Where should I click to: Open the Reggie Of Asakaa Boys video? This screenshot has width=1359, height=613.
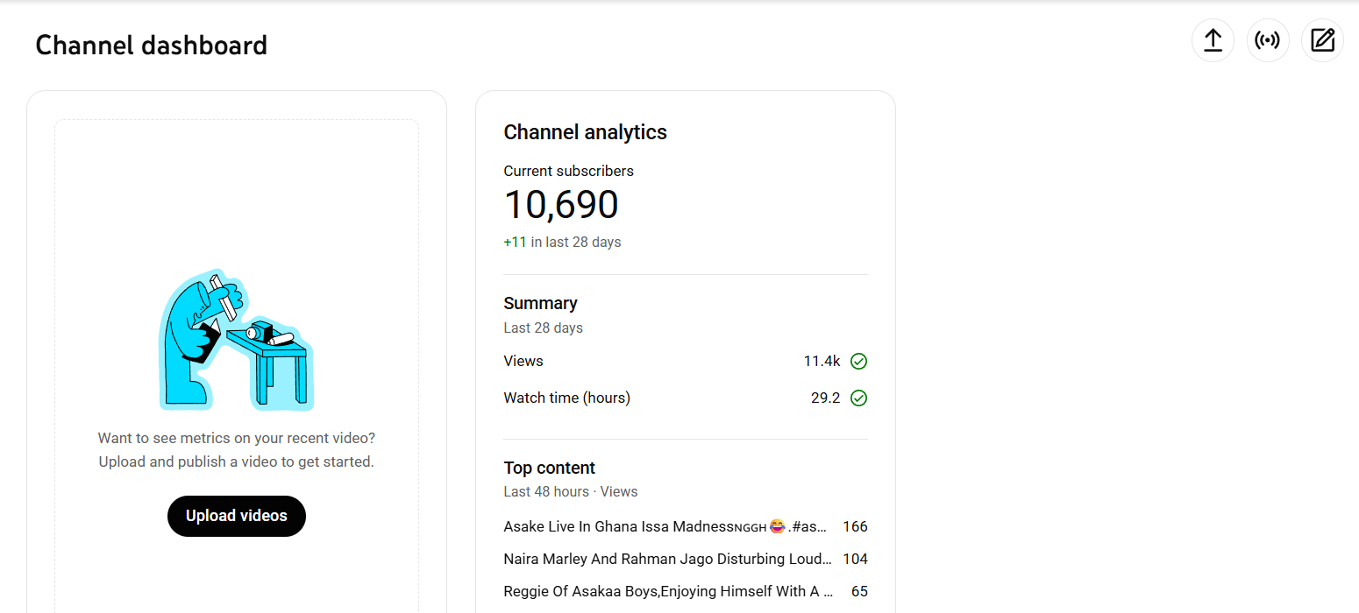click(667, 591)
